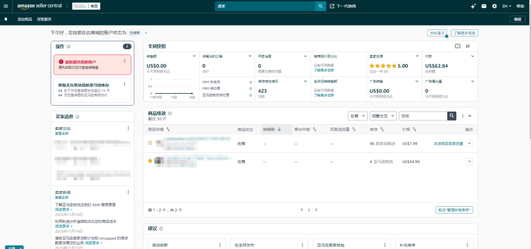531x249 pixels.
Task: Click the Amazon Seller Central logo
Action: [40, 6]
